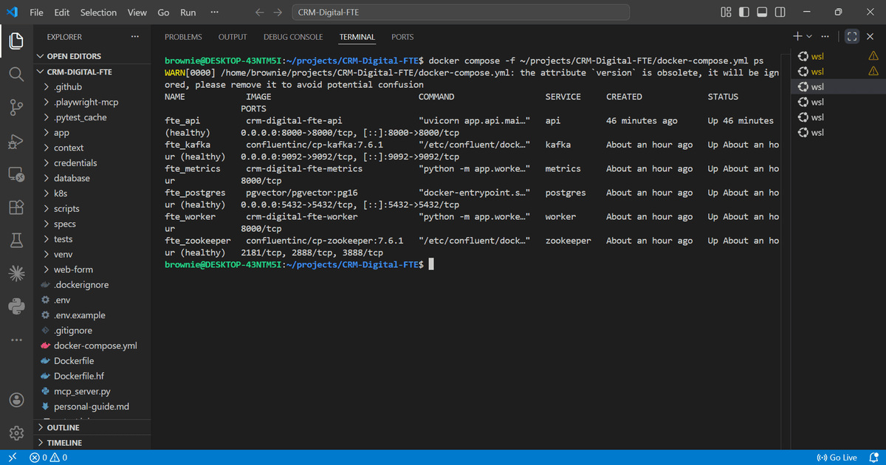Select the Python extension icon
Screen dimensions: 886x465
(16, 304)
